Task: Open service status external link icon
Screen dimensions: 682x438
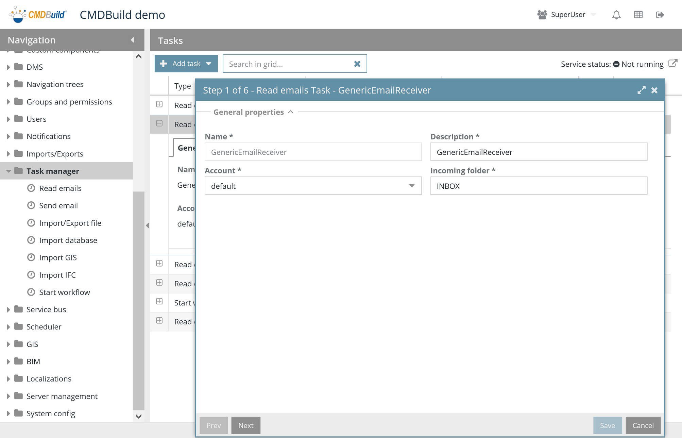Action: click(672, 63)
